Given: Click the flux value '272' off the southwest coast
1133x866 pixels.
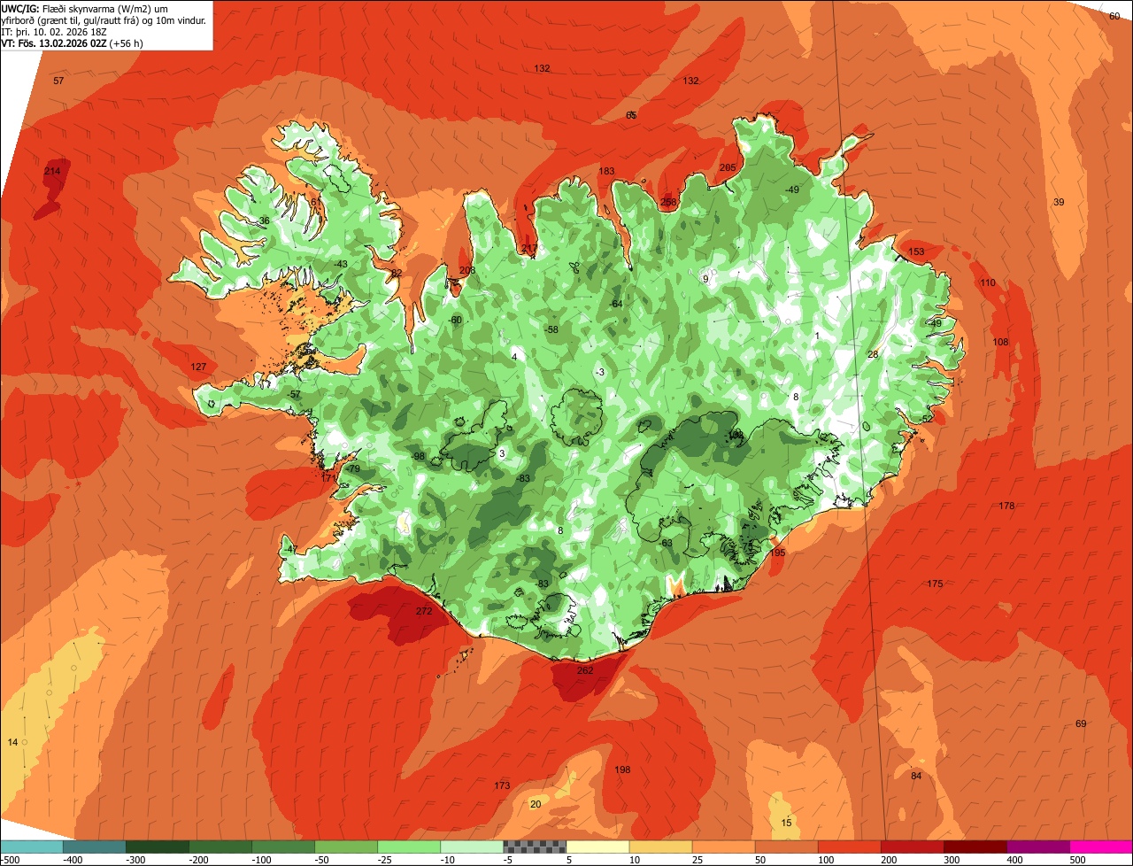Looking at the screenshot, I should [424, 611].
